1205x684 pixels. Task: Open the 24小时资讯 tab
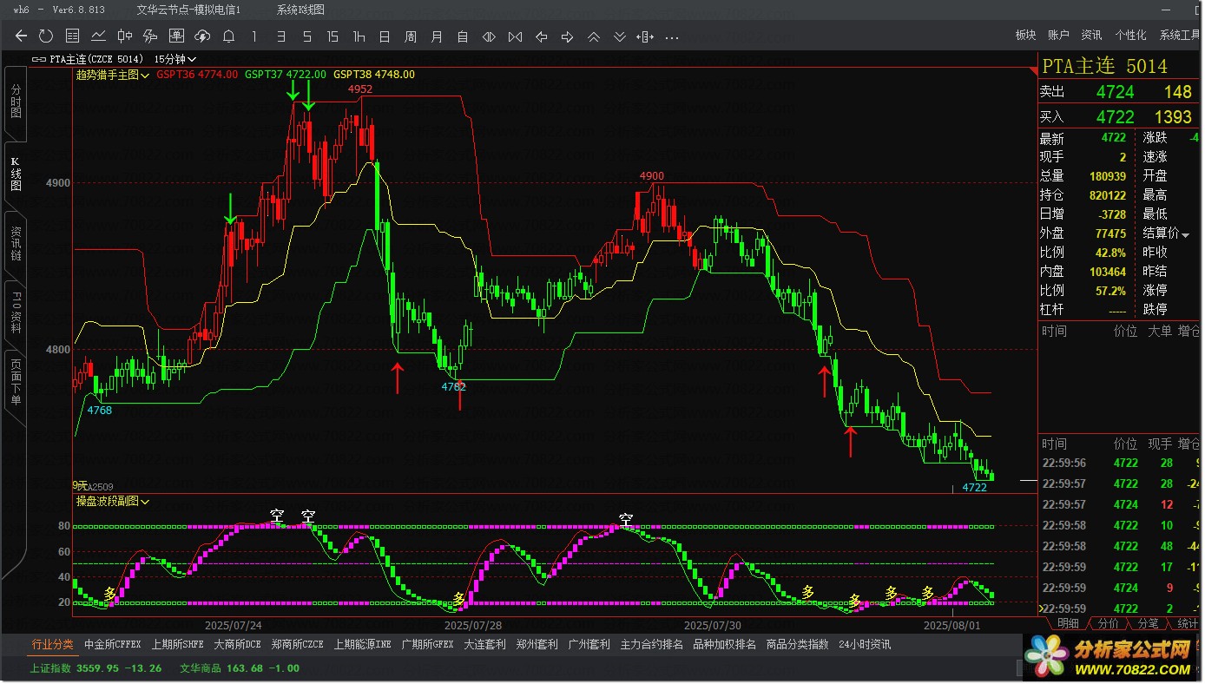(865, 645)
